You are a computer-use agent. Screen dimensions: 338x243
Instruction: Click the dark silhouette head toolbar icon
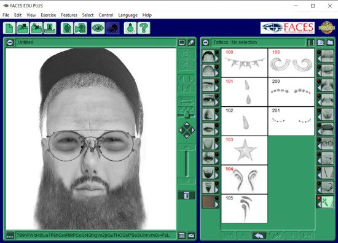112,28
